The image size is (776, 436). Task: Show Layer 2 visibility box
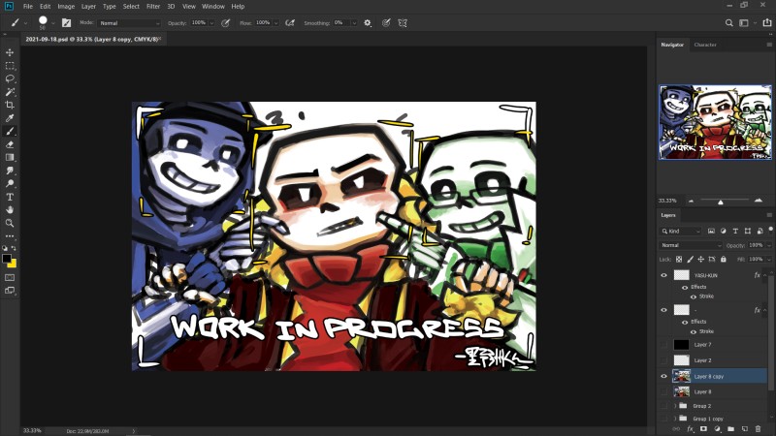[x=663, y=360]
